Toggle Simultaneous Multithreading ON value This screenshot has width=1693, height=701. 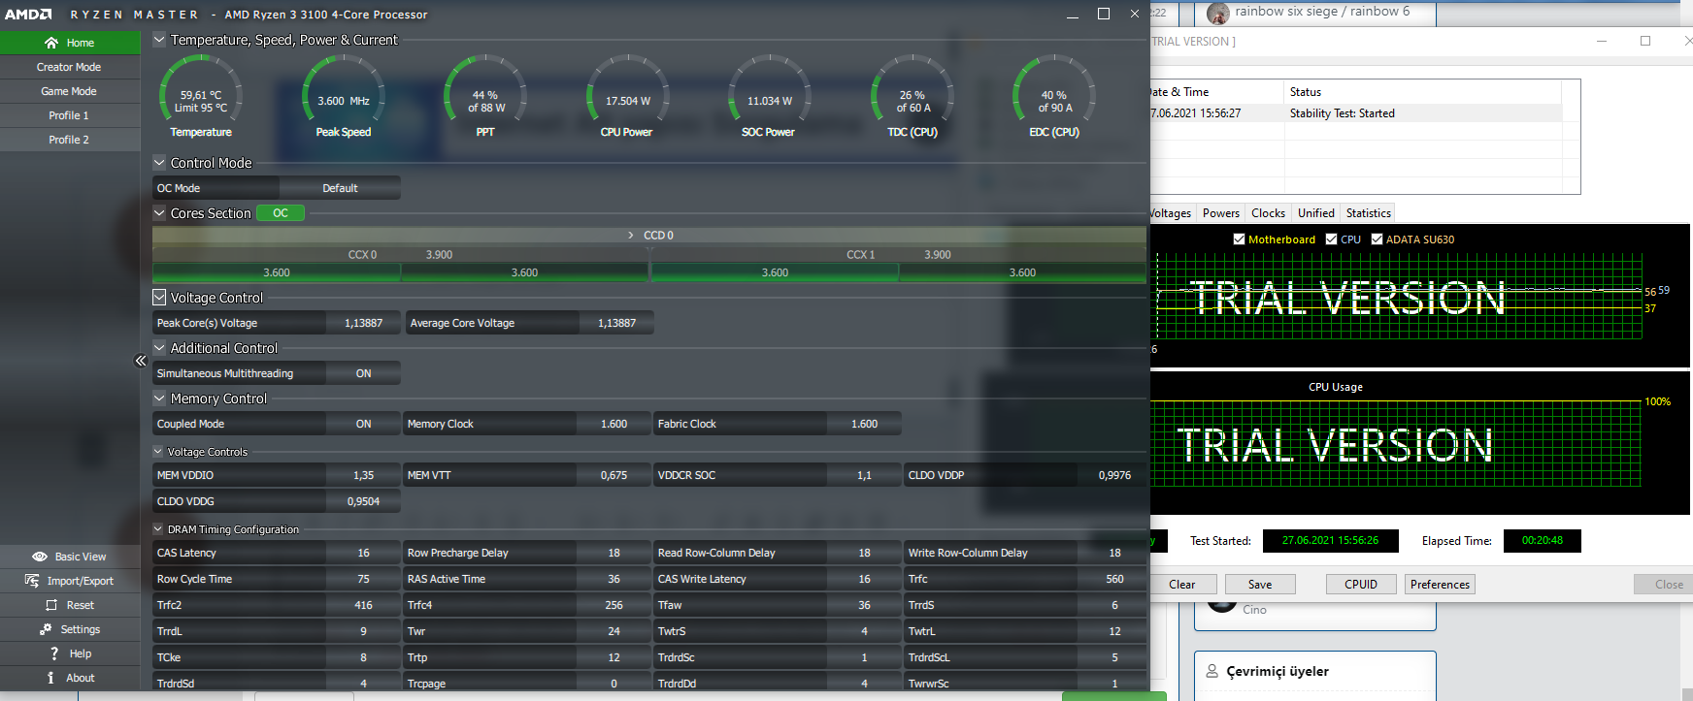(363, 373)
